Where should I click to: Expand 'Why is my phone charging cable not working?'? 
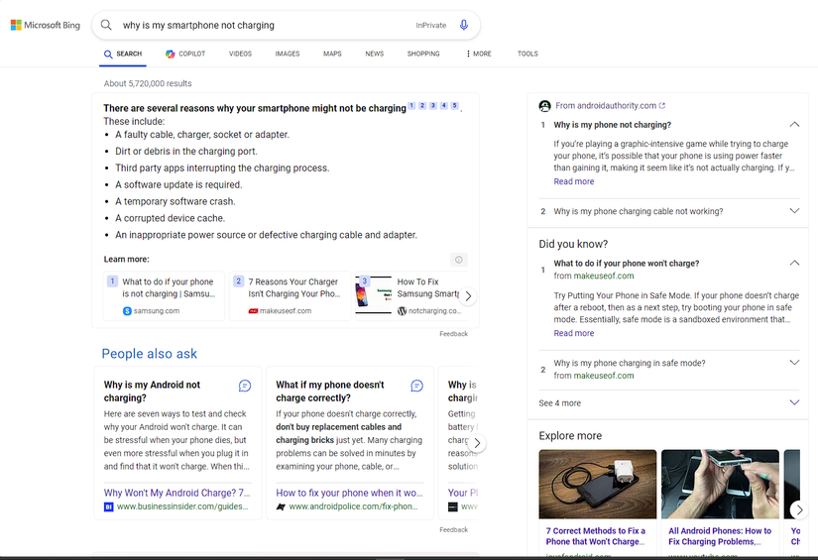pyautogui.click(x=794, y=211)
